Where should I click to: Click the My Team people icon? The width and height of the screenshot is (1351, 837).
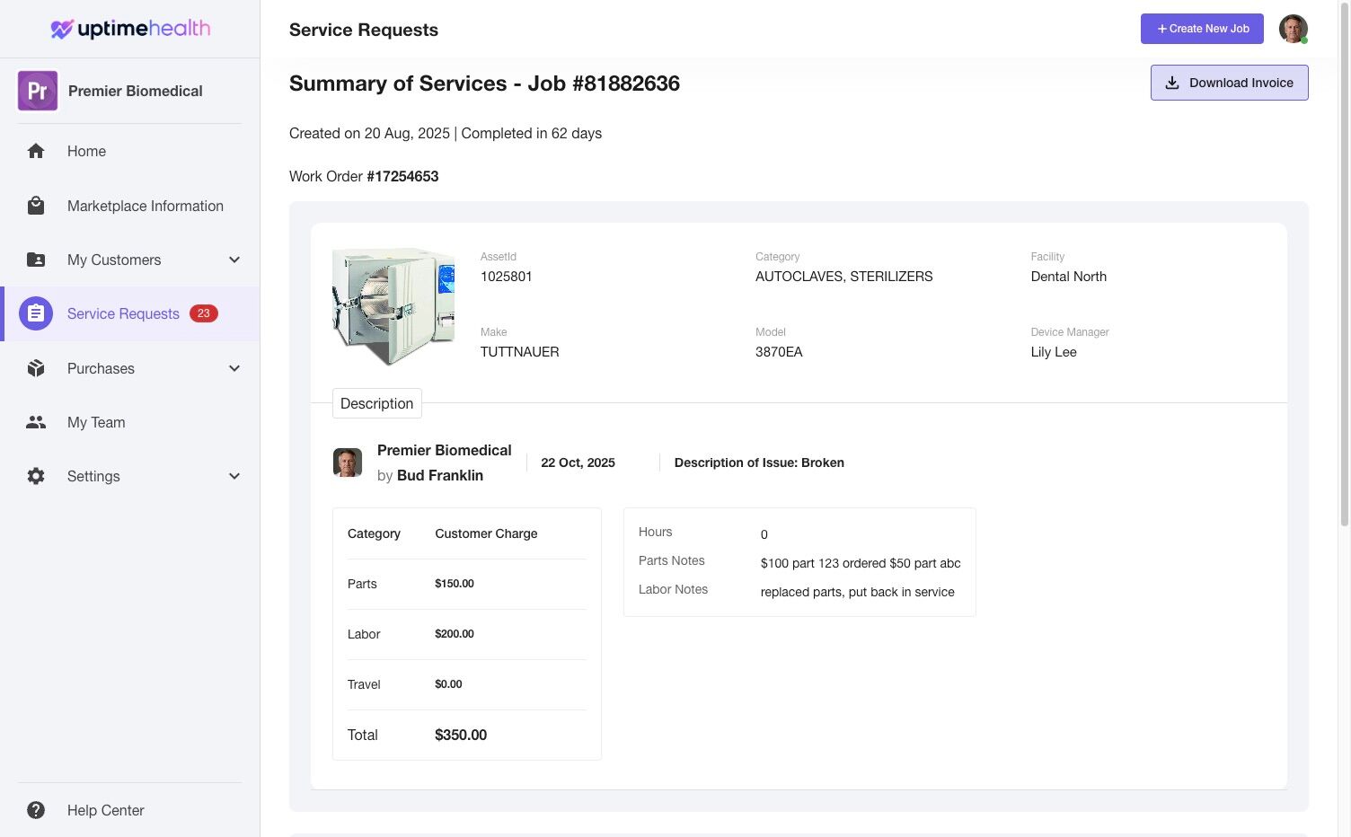pyautogui.click(x=36, y=422)
